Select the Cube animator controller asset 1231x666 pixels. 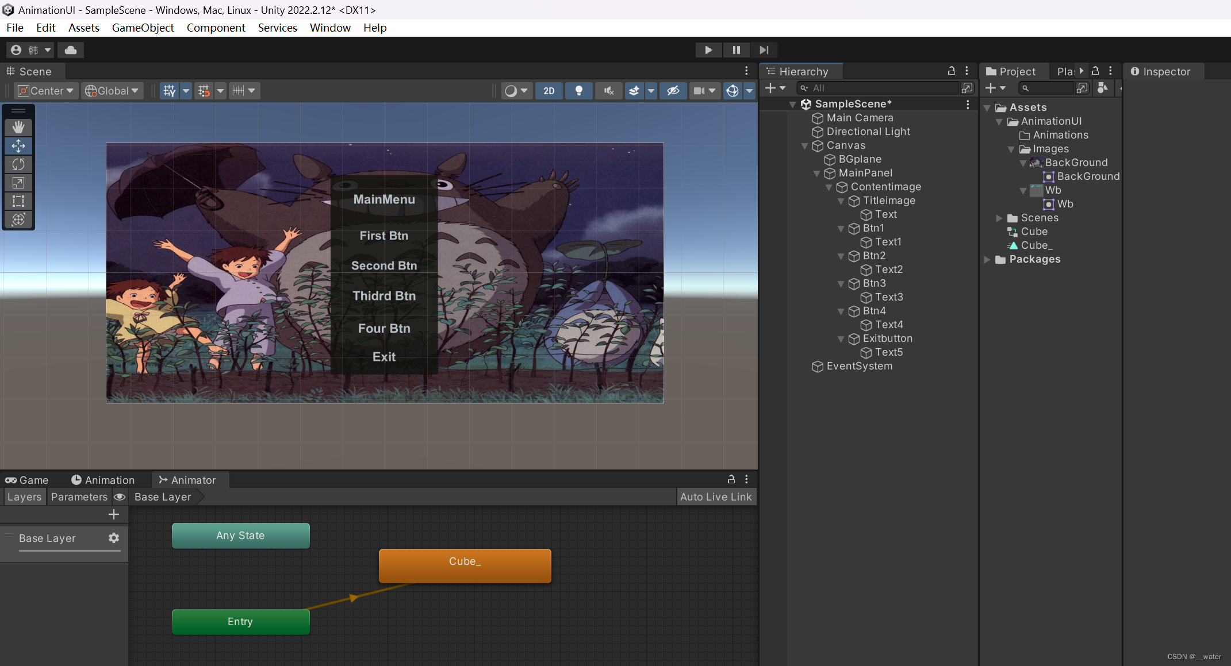pyautogui.click(x=1027, y=232)
